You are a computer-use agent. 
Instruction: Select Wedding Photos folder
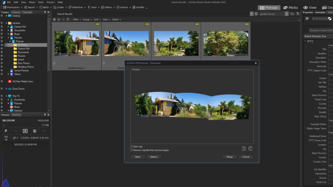pyautogui.click(x=24, y=67)
